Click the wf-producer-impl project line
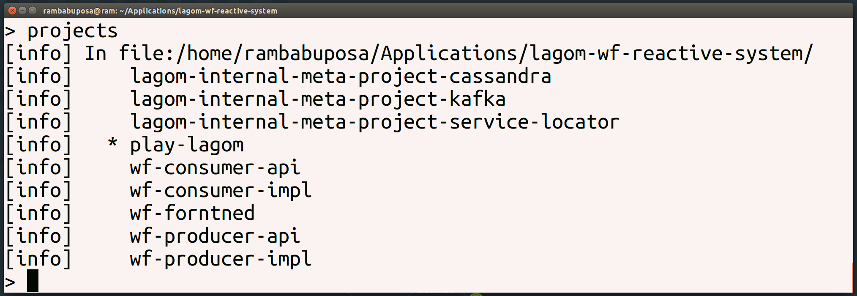Viewport: 857px width, 296px height. [221, 260]
